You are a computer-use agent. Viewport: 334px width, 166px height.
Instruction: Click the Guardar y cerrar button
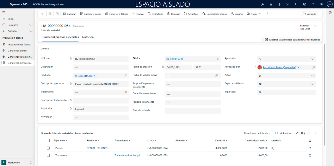pyautogui.click(x=90, y=14)
